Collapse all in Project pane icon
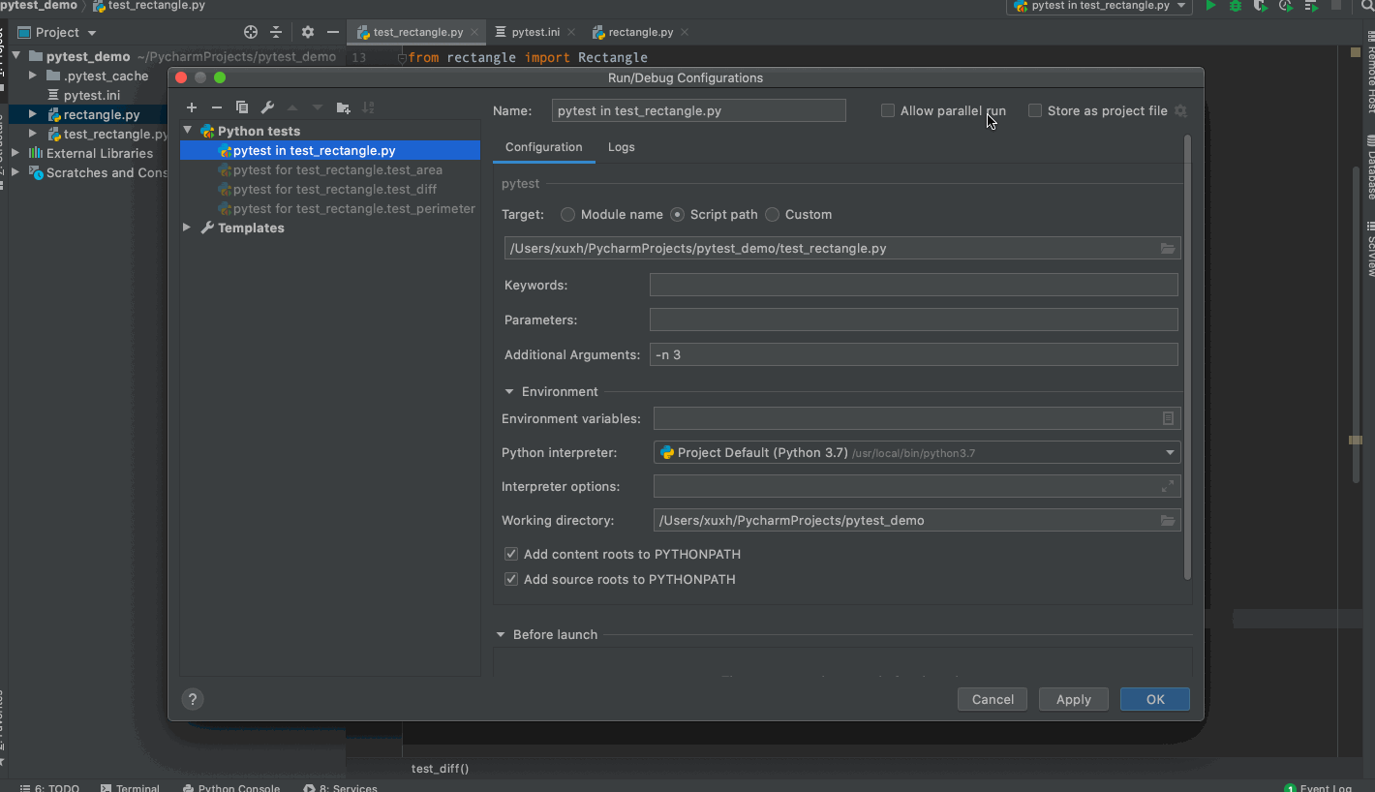The width and height of the screenshot is (1375, 792). click(276, 32)
